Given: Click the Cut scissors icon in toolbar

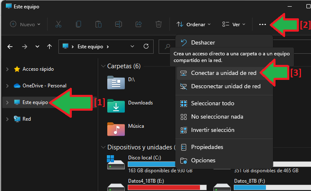Looking at the screenshot, I should pyautogui.click(x=58, y=24).
